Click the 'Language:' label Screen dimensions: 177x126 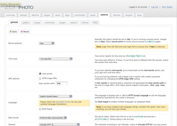(x=13, y=103)
